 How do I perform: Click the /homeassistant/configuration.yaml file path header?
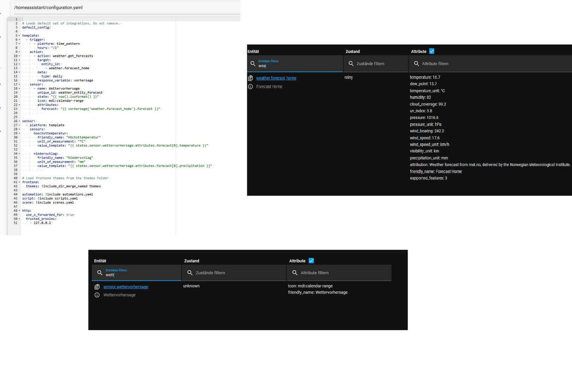point(48,7)
